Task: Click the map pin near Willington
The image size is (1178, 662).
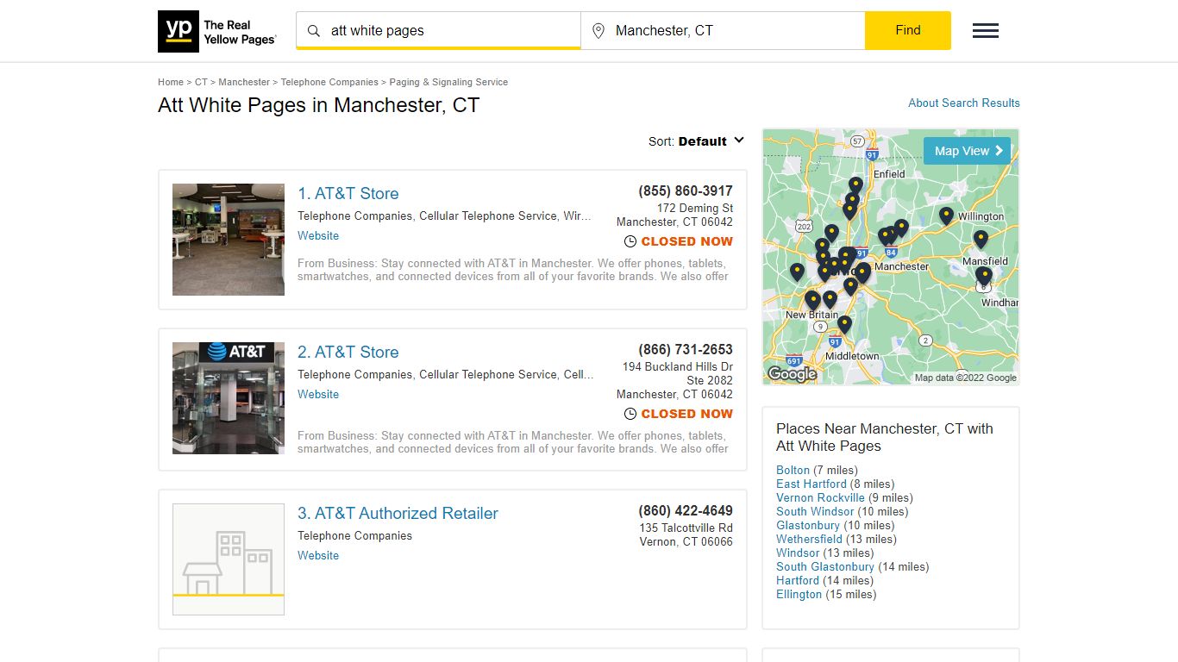Action: [946, 215]
